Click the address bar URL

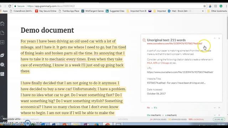click(51, 6)
